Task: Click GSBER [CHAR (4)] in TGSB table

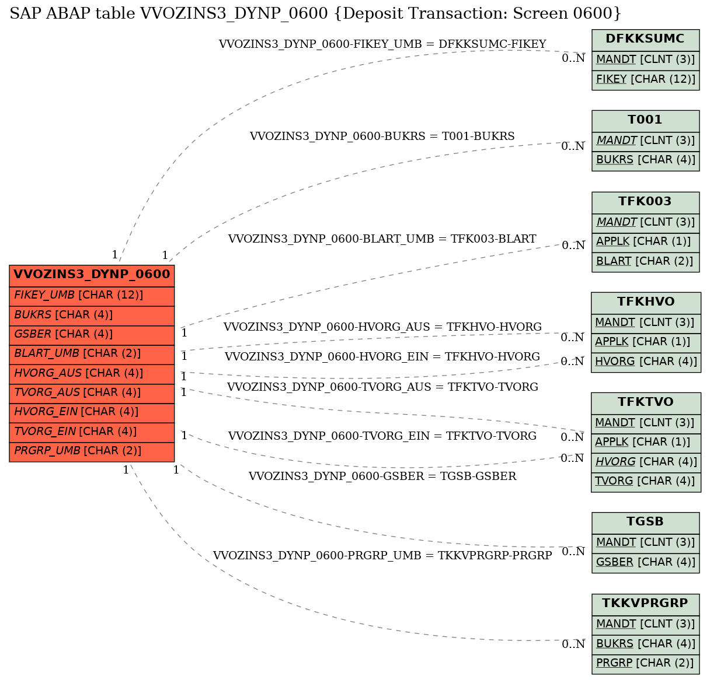Action: pyautogui.click(x=645, y=562)
